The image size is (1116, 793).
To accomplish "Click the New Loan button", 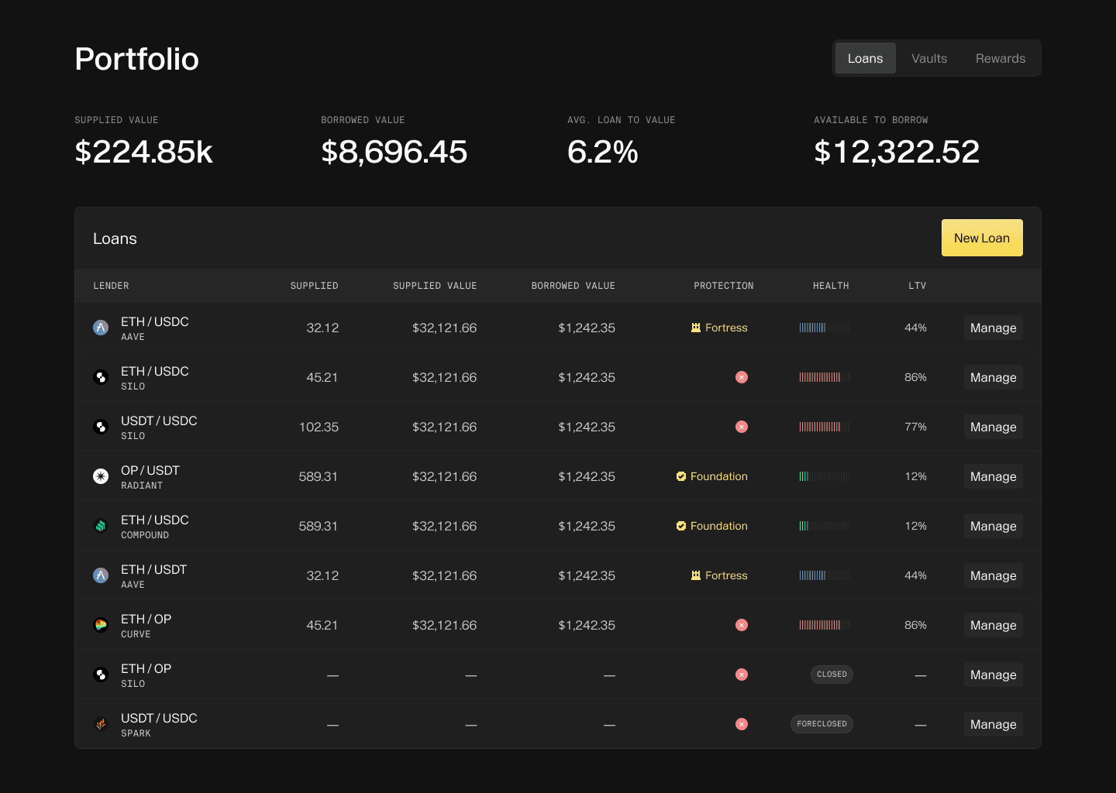I will 982,238.
